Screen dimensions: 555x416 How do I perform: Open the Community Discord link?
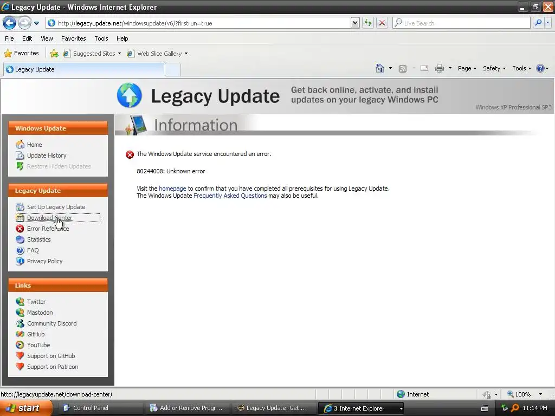(x=51, y=323)
